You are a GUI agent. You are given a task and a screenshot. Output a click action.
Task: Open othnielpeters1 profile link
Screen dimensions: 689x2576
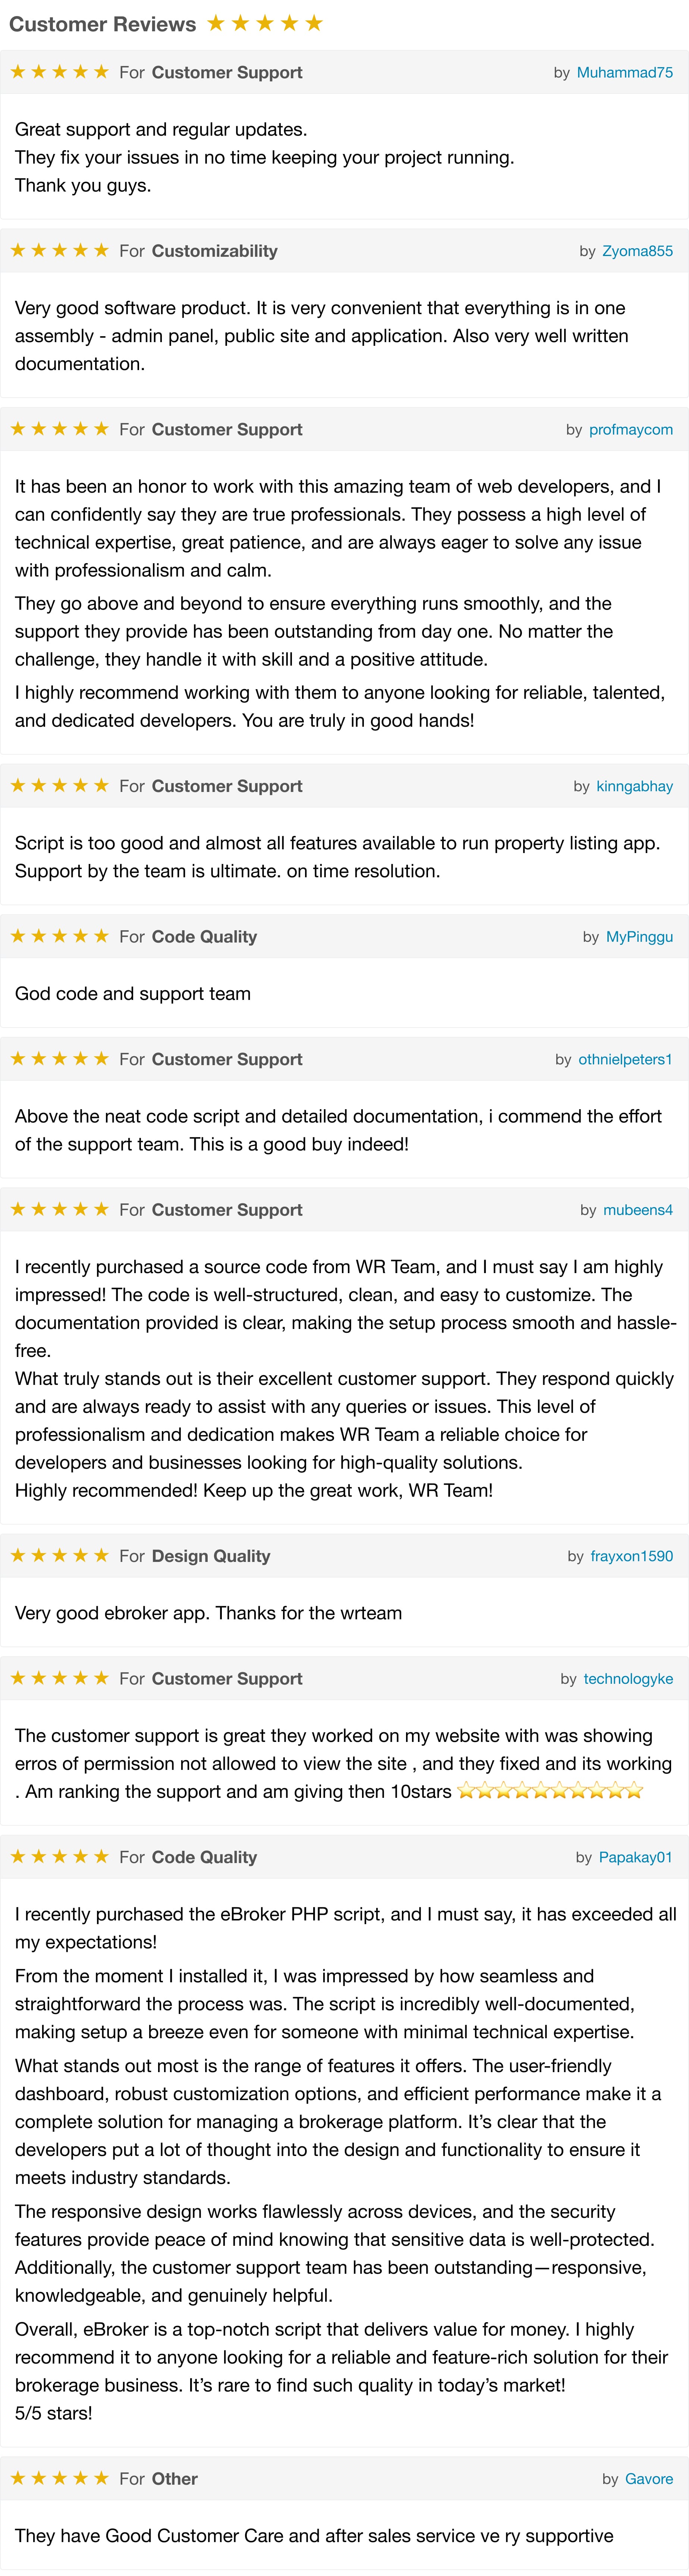[625, 1059]
